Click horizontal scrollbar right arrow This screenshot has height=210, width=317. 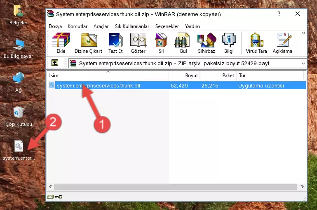(x=302, y=186)
